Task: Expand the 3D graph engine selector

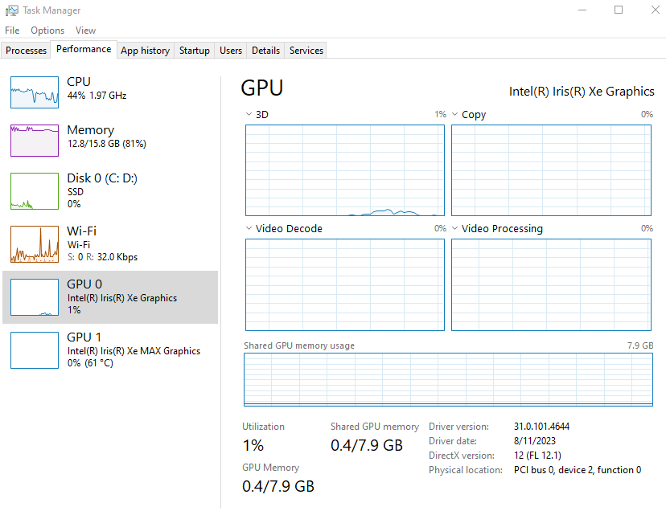Action: (x=249, y=114)
